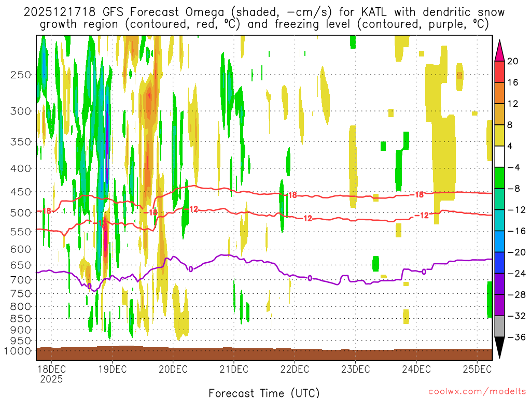Select the "700" pressure level label
The image size is (531, 398).
coord(21,280)
